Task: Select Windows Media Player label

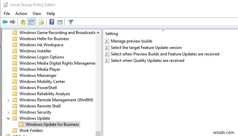Action: [x=40, y=69]
